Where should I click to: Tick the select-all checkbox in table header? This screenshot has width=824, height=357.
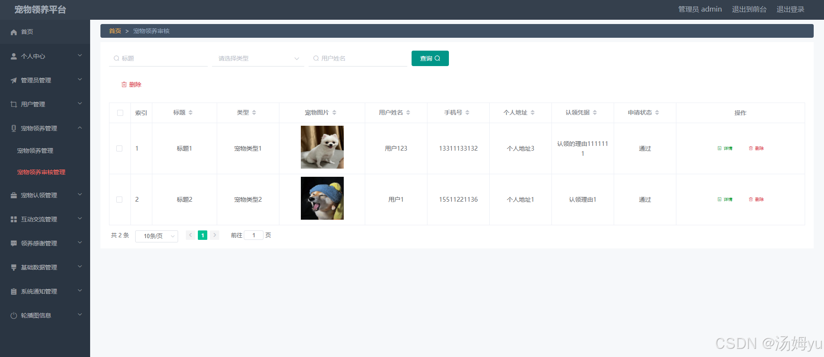(120, 113)
